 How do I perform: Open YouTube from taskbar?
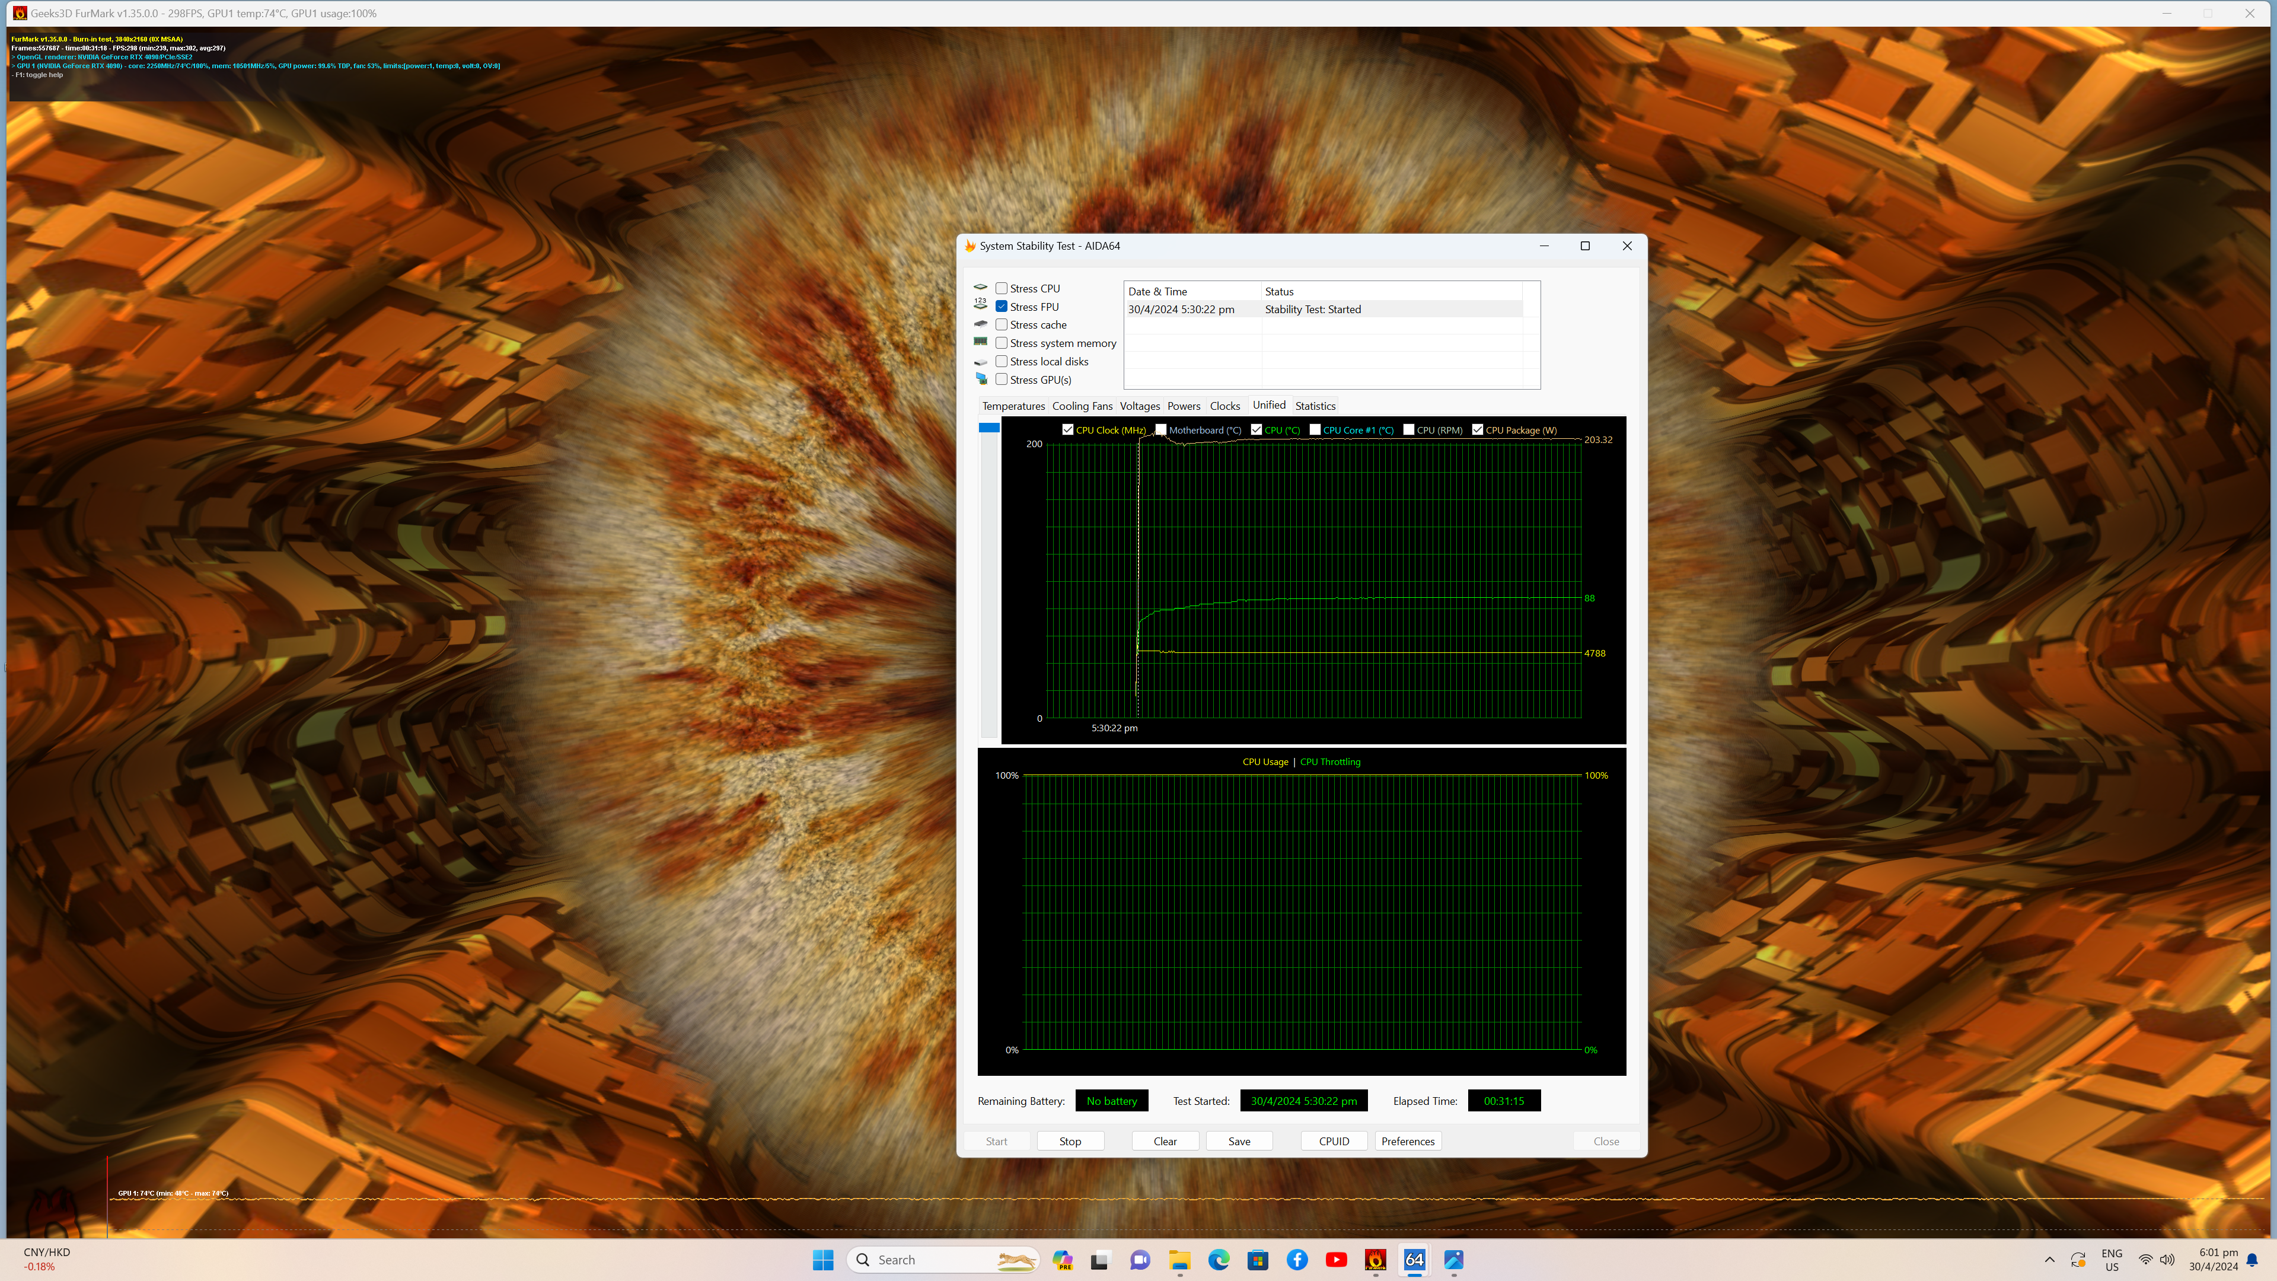(1337, 1260)
